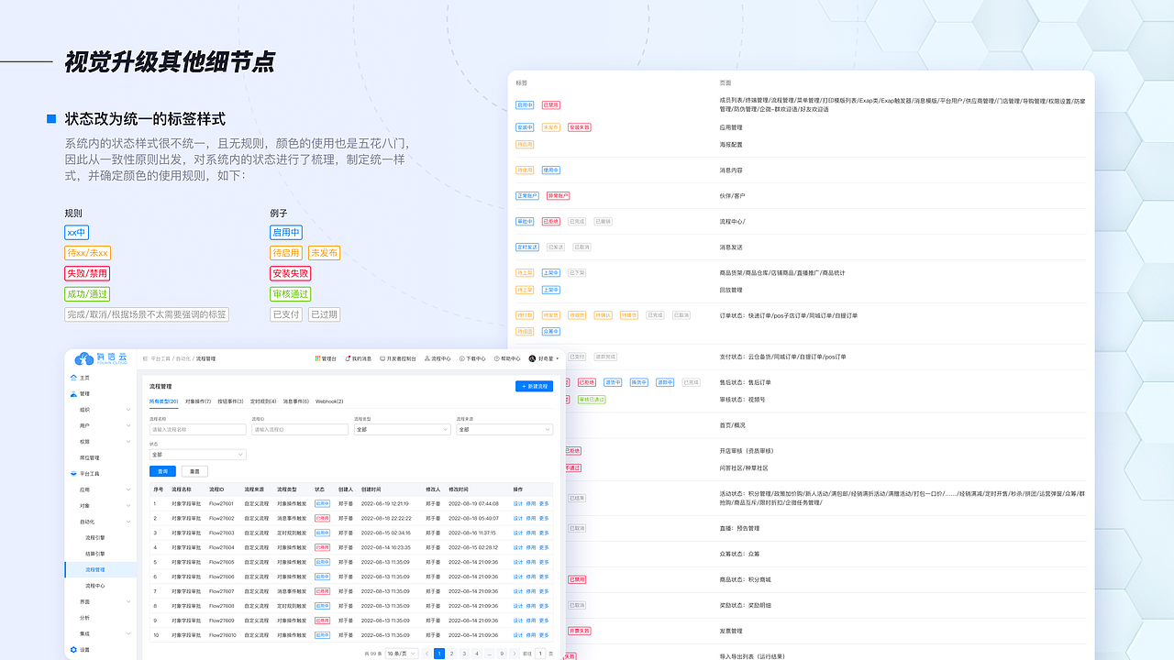Click the 好奇星 user avatar
Viewport: 1174px width, 660px height.
click(532, 358)
